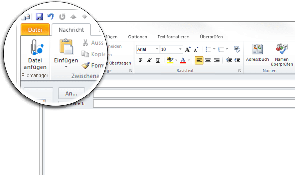
Task: Open Zwischenablage dialog launcher
Action: tap(130, 71)
